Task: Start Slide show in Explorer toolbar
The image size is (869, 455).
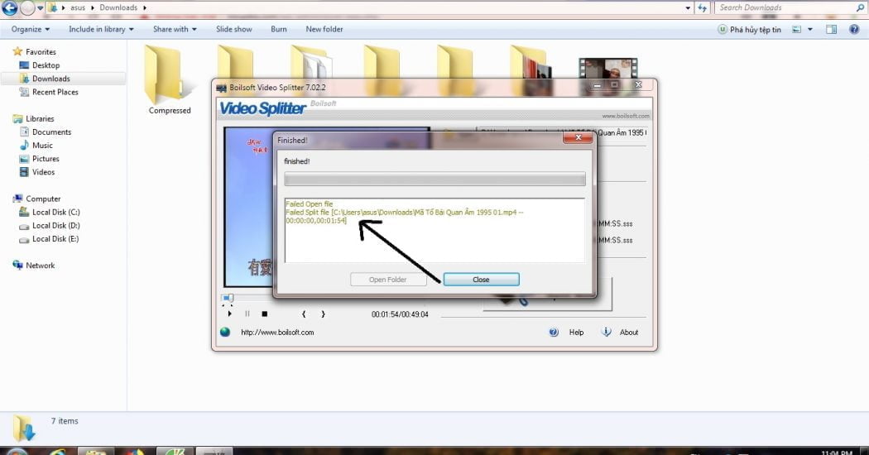Action: pos(234,30)
